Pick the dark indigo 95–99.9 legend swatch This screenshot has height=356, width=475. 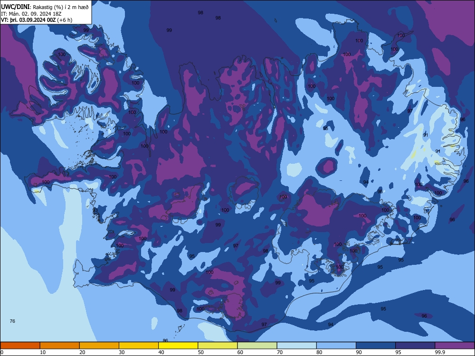(x=415, y=346)
